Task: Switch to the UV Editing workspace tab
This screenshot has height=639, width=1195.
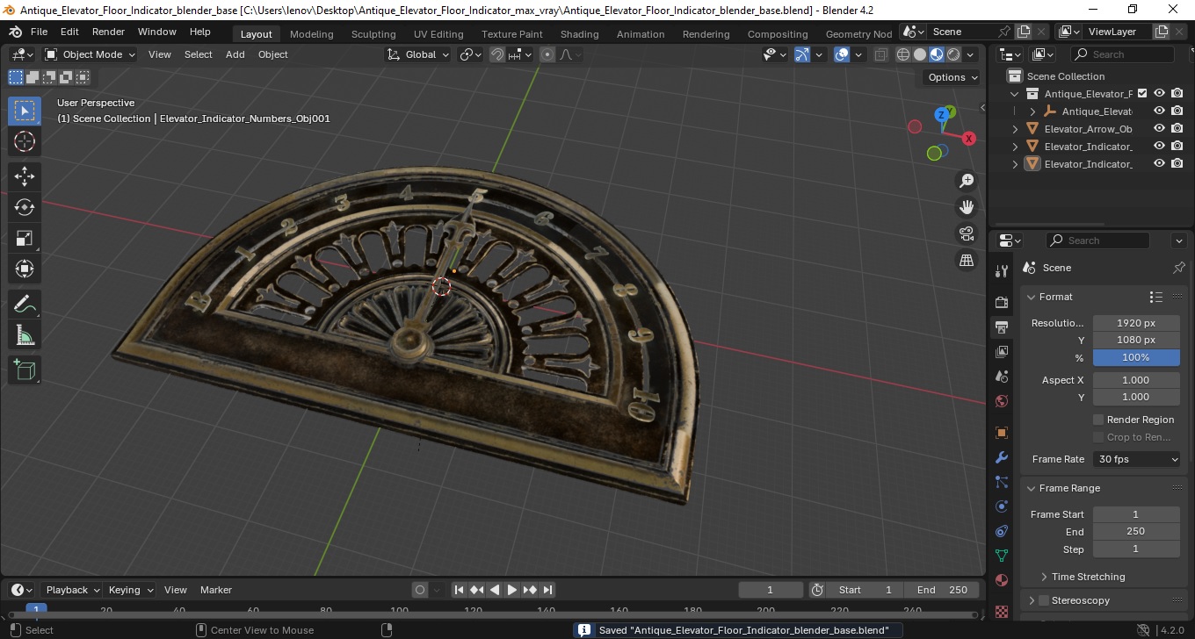Action: click(438, 34)
